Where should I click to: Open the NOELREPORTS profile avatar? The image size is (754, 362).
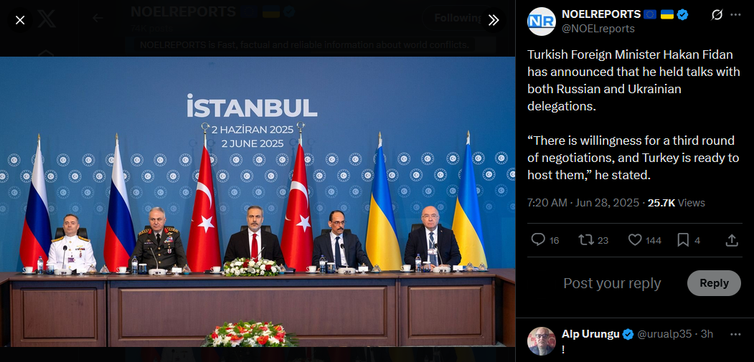point(541,22)
